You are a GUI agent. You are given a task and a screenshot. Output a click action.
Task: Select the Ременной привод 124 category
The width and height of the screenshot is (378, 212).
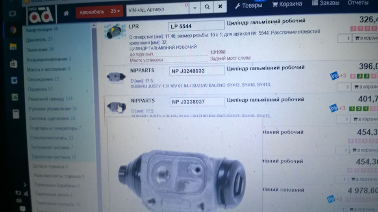pyautogui.click(x=50, y=99)
